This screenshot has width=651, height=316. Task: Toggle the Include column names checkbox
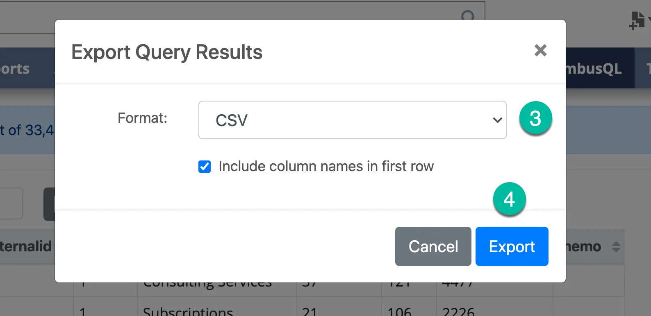coord(205,167)
